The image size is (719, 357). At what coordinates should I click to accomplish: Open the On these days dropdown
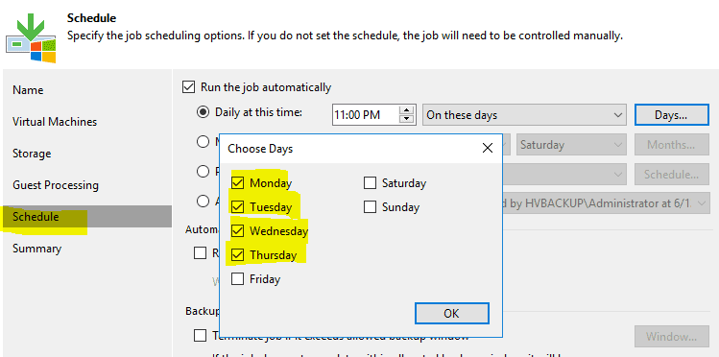coord(524,115)
